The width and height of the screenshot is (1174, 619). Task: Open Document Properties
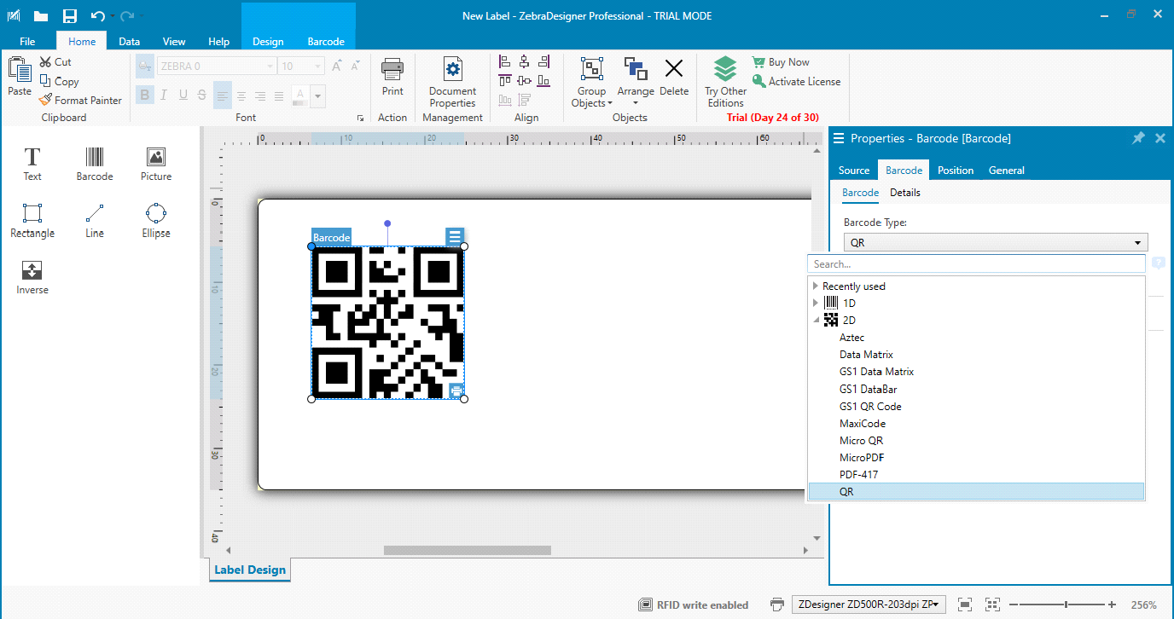click(452, 83)
